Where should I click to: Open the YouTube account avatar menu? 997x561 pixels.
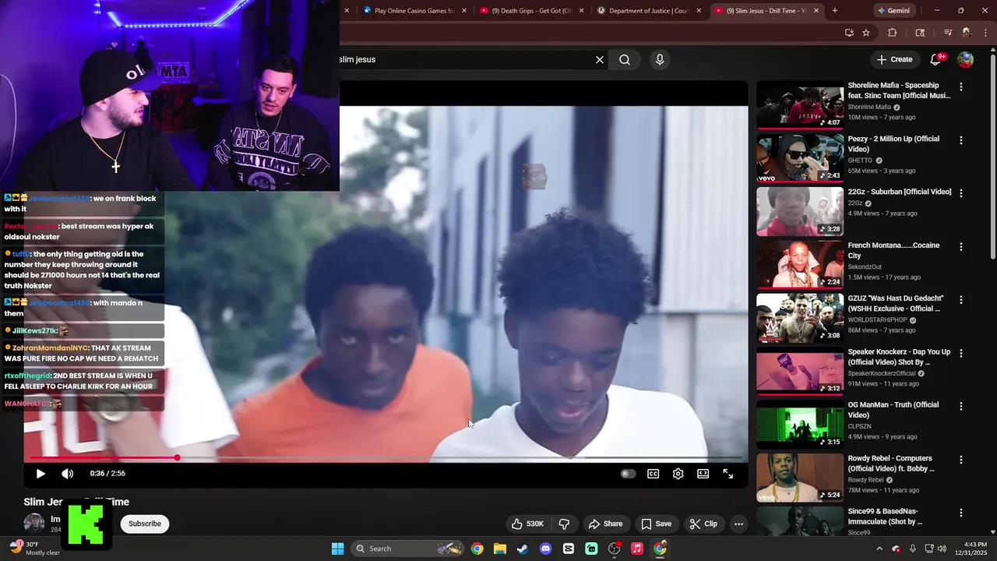point(965,59)
